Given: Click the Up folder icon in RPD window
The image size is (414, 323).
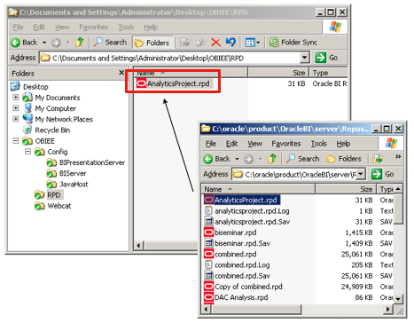Looking at the screenshot, I should pyautogui.click(x=79, y=43).
